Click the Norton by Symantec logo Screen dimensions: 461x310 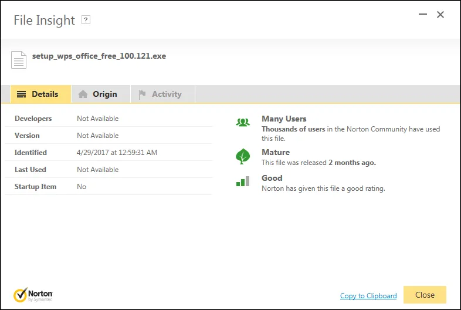point(33,295)
